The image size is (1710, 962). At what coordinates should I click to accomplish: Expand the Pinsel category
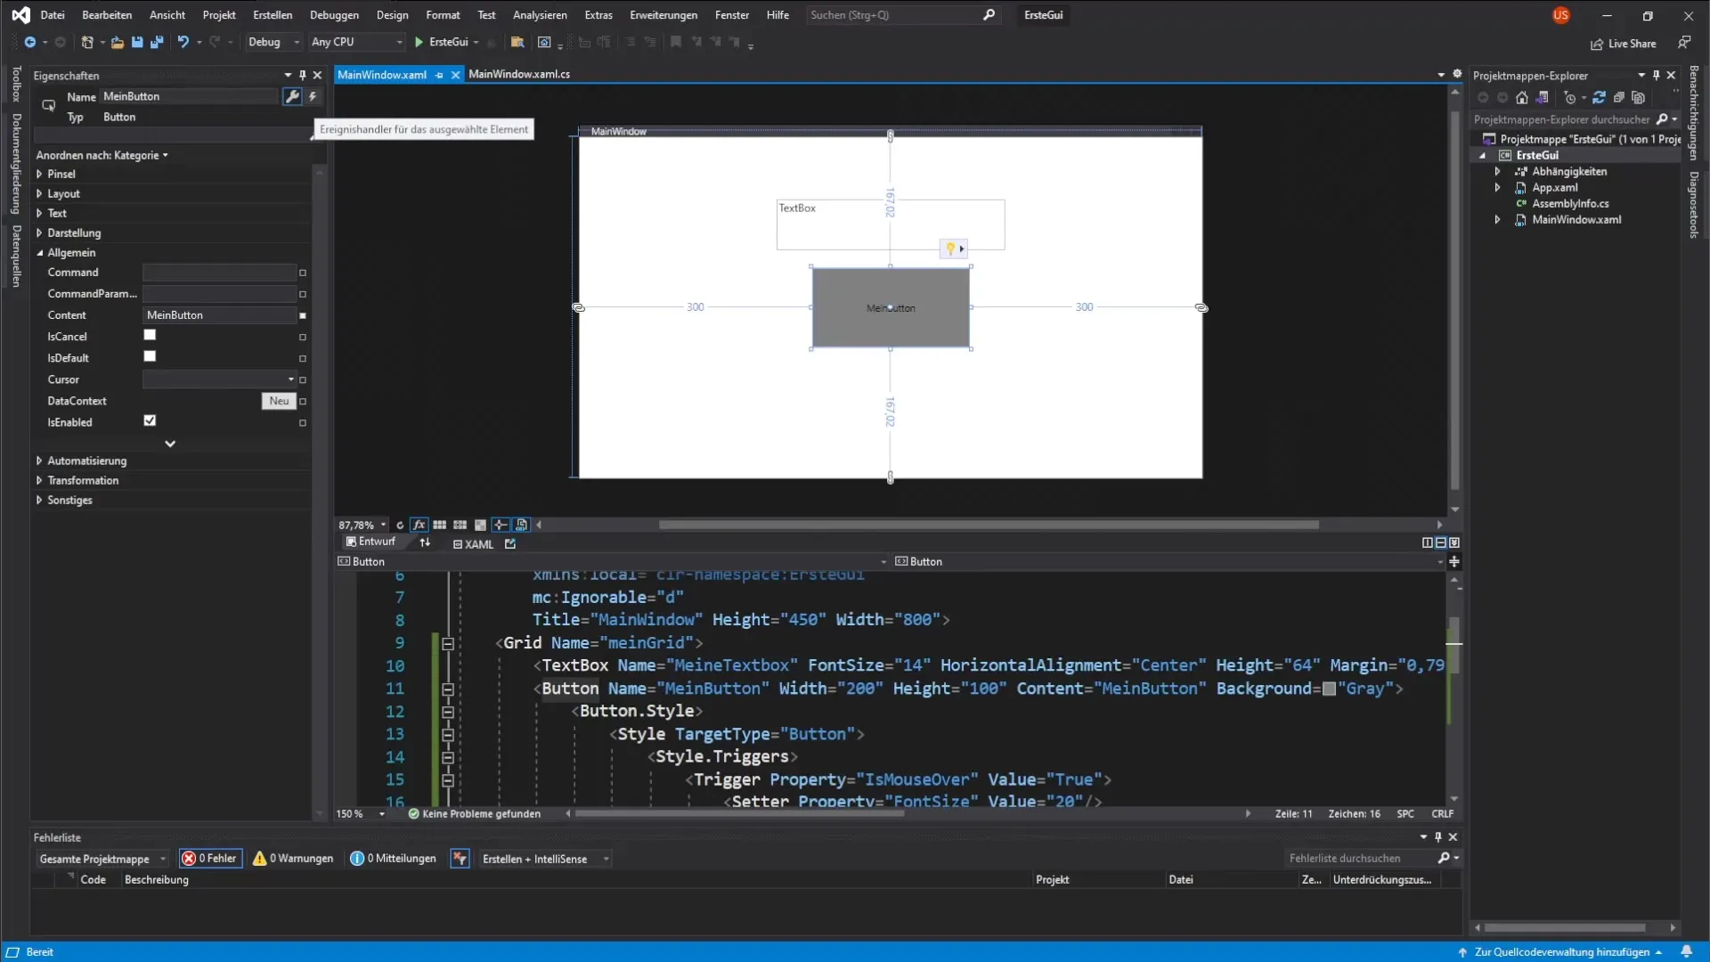[39, 175]
